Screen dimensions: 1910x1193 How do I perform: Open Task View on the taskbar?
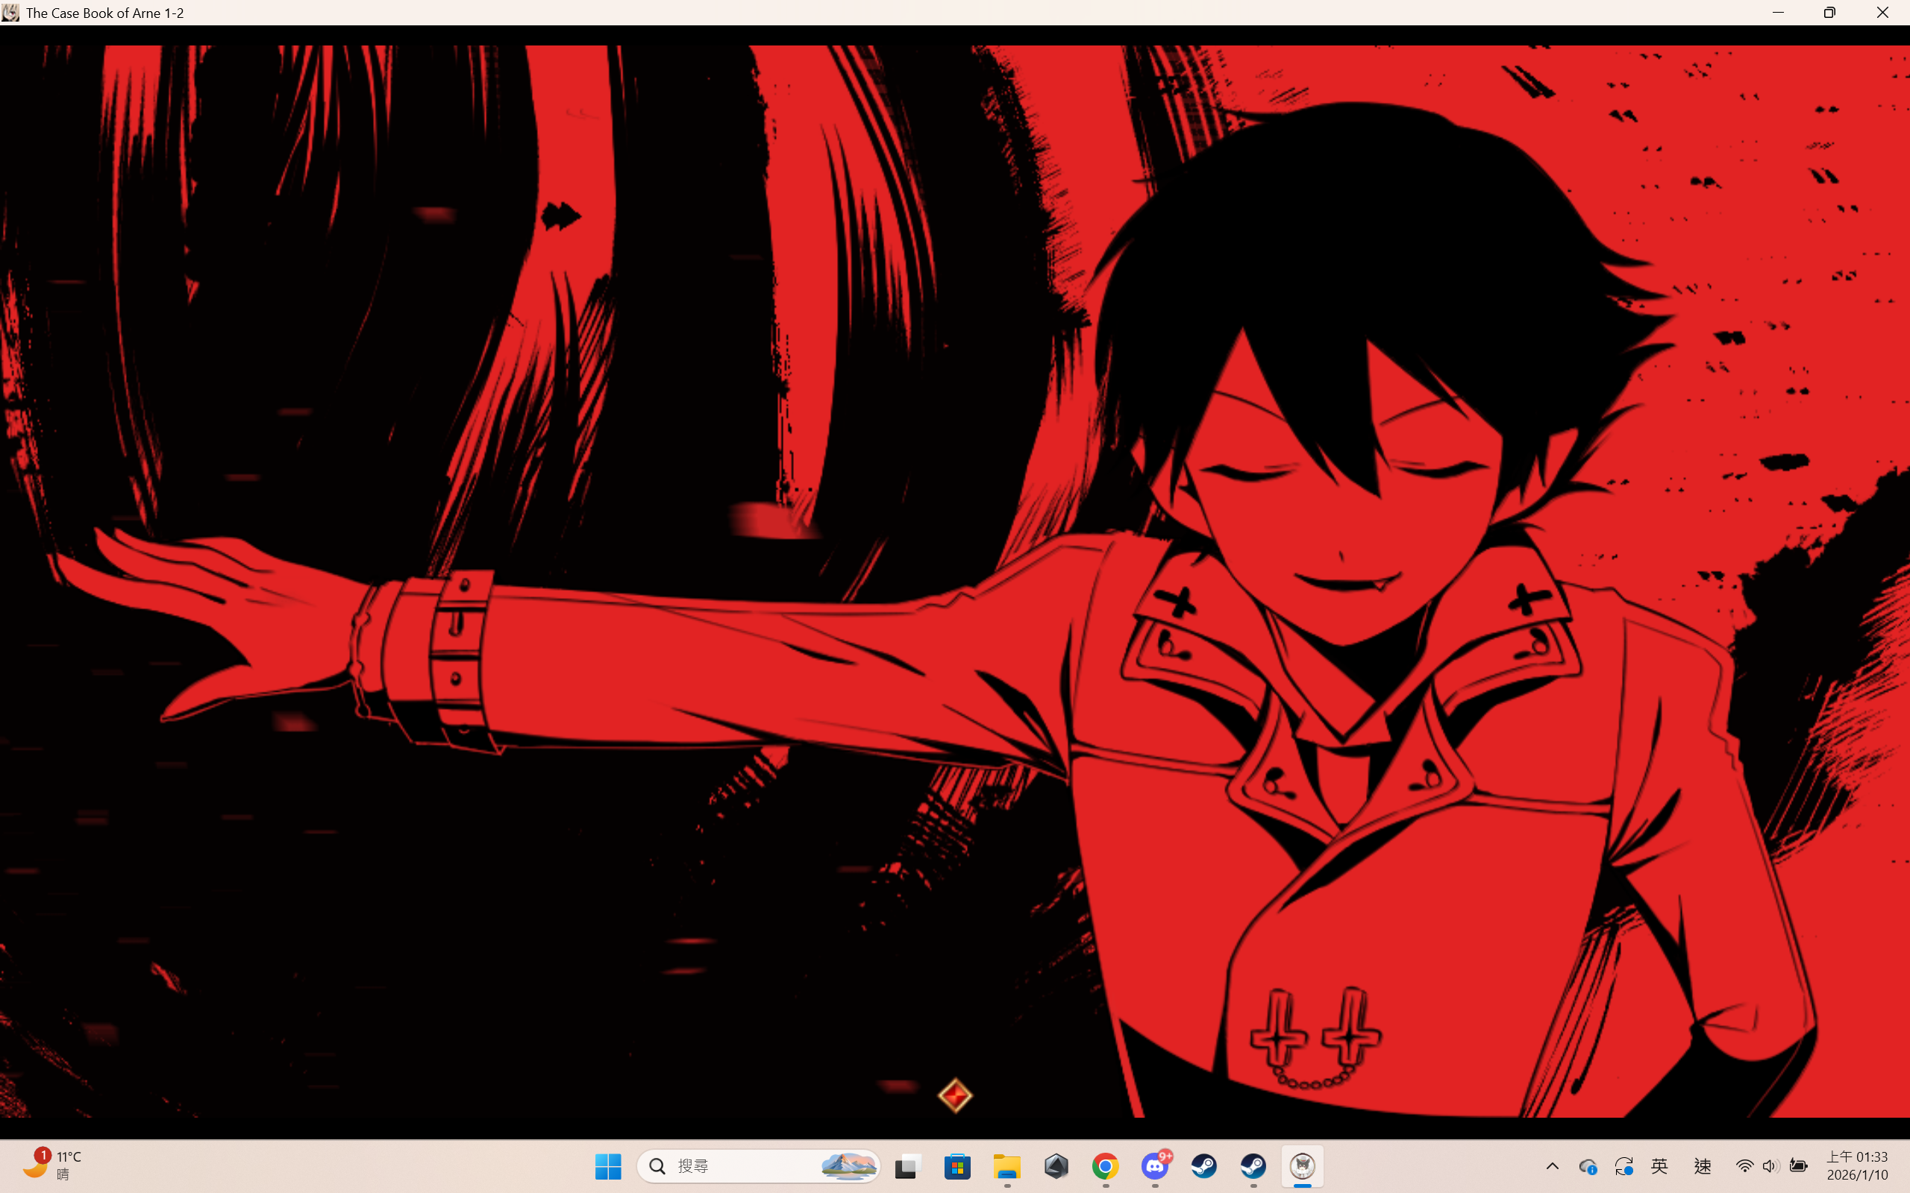[x=908, y=1166]
